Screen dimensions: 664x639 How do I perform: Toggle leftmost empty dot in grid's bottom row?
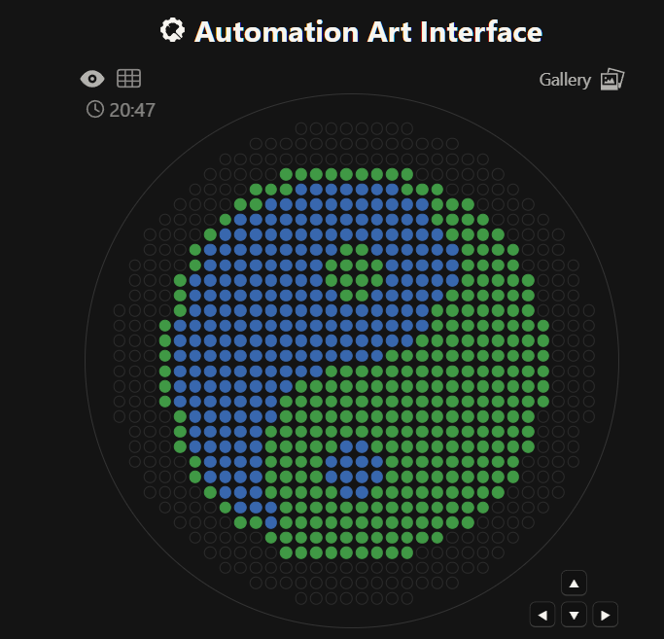pyautogui.click(x=300, y=598)
